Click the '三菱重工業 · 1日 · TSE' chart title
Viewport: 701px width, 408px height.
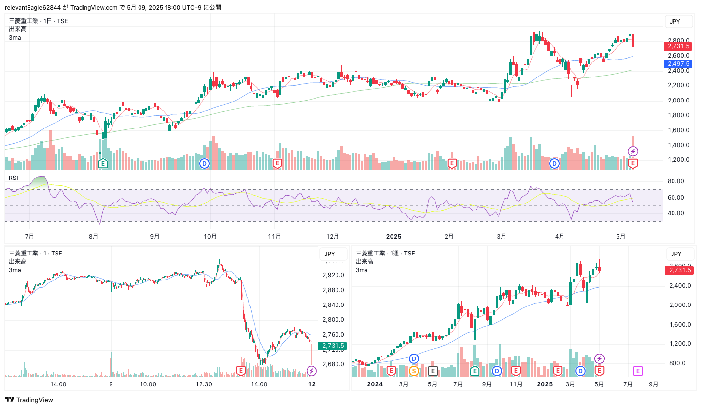38,21
